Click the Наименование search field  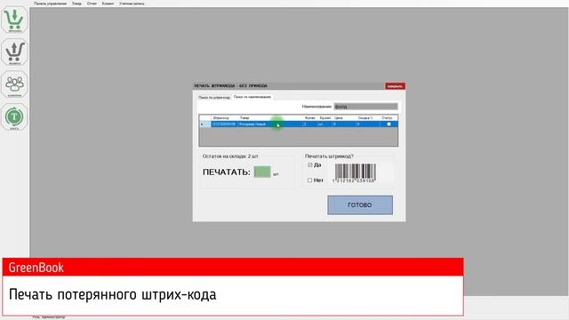[x=365, y=107]
